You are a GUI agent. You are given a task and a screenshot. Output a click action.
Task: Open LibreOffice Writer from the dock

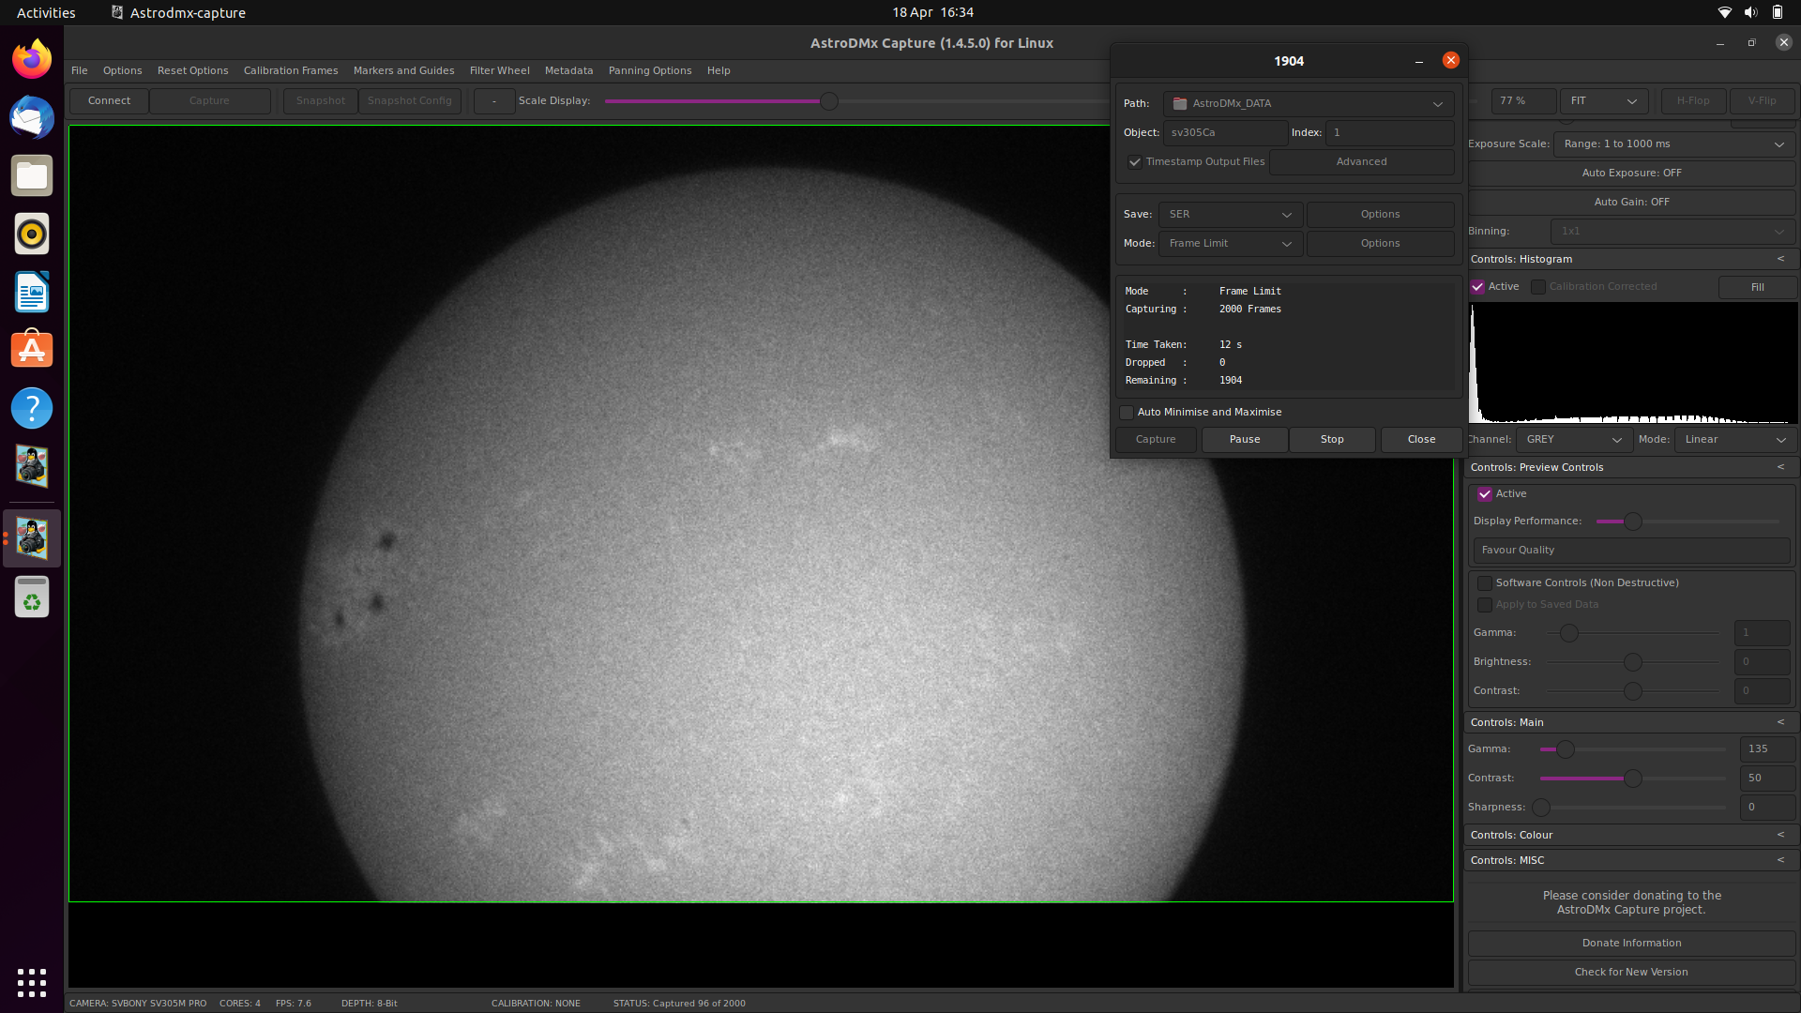32,293
